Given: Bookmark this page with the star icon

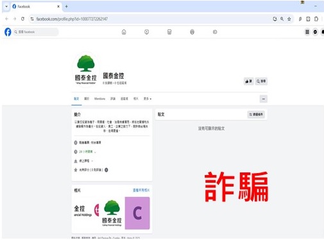Looking at the screenshot, I should tap(289, 19).
